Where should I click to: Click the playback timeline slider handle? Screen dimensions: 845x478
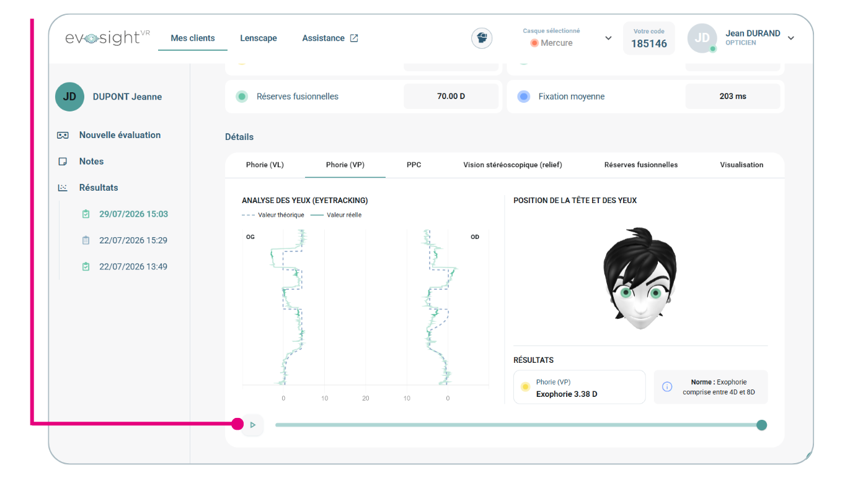[x=762, y=425]
